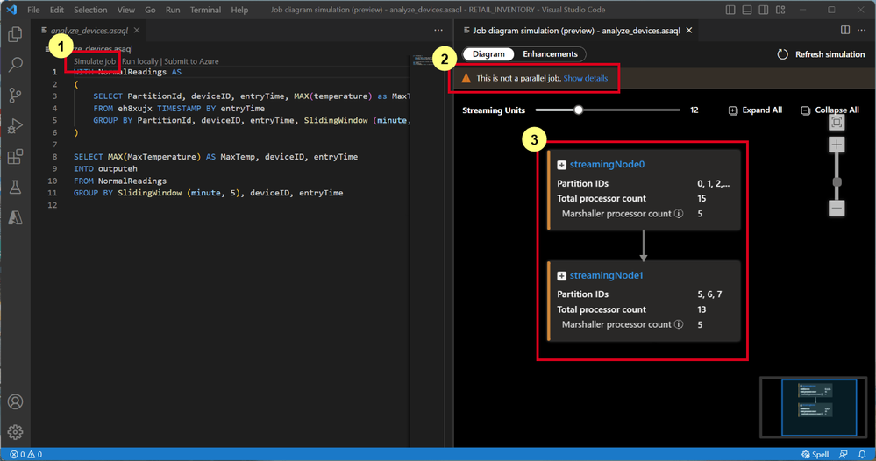Image resolution: width=876 pixels, height=461 pixels.
Task: Switch to Enhancements view toggle
Action: [x=551, y=54]
